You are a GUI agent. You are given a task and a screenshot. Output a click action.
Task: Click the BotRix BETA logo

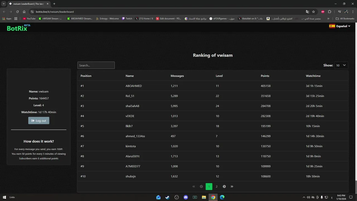pyautogui.click(x=18, y=28)
